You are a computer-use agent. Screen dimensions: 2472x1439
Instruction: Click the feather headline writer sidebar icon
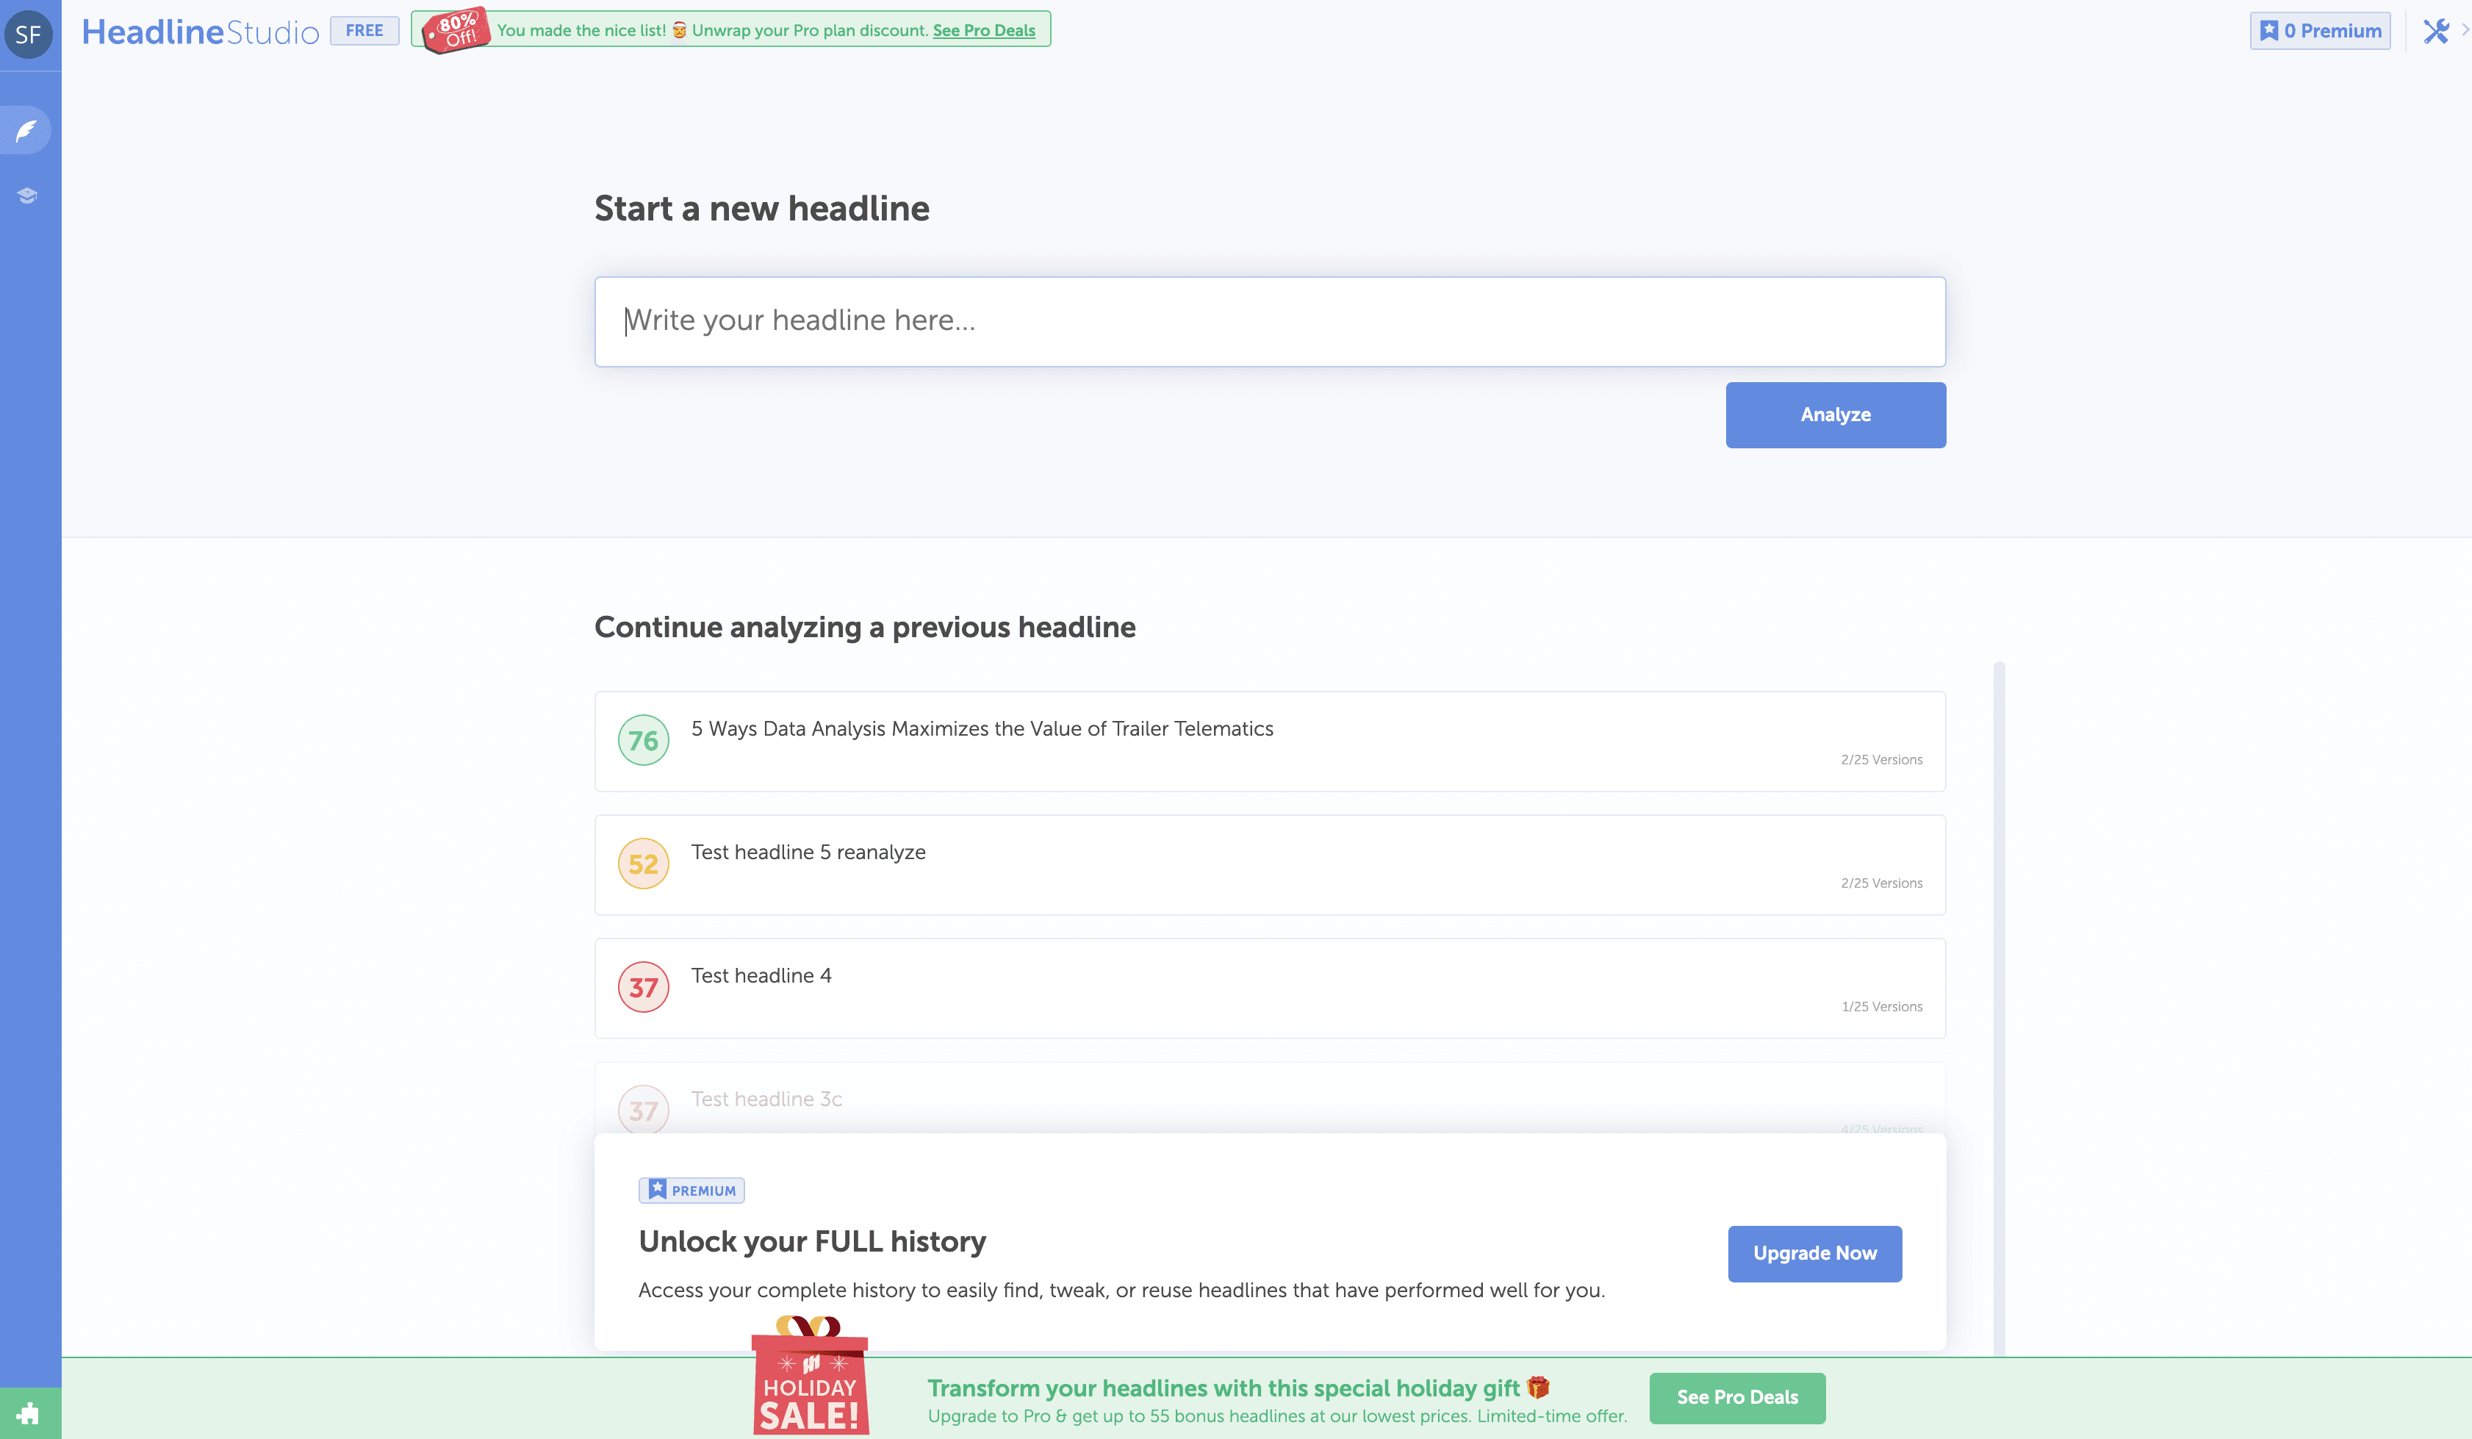point(26,131)
